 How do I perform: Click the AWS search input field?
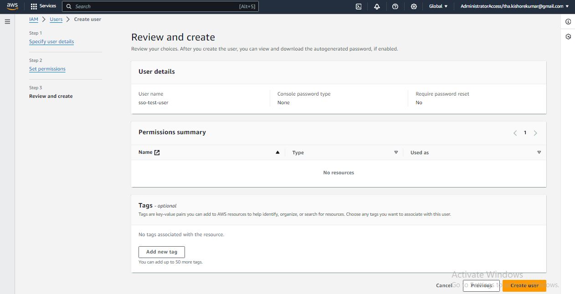pyautogui.click(x=155, y=6)
